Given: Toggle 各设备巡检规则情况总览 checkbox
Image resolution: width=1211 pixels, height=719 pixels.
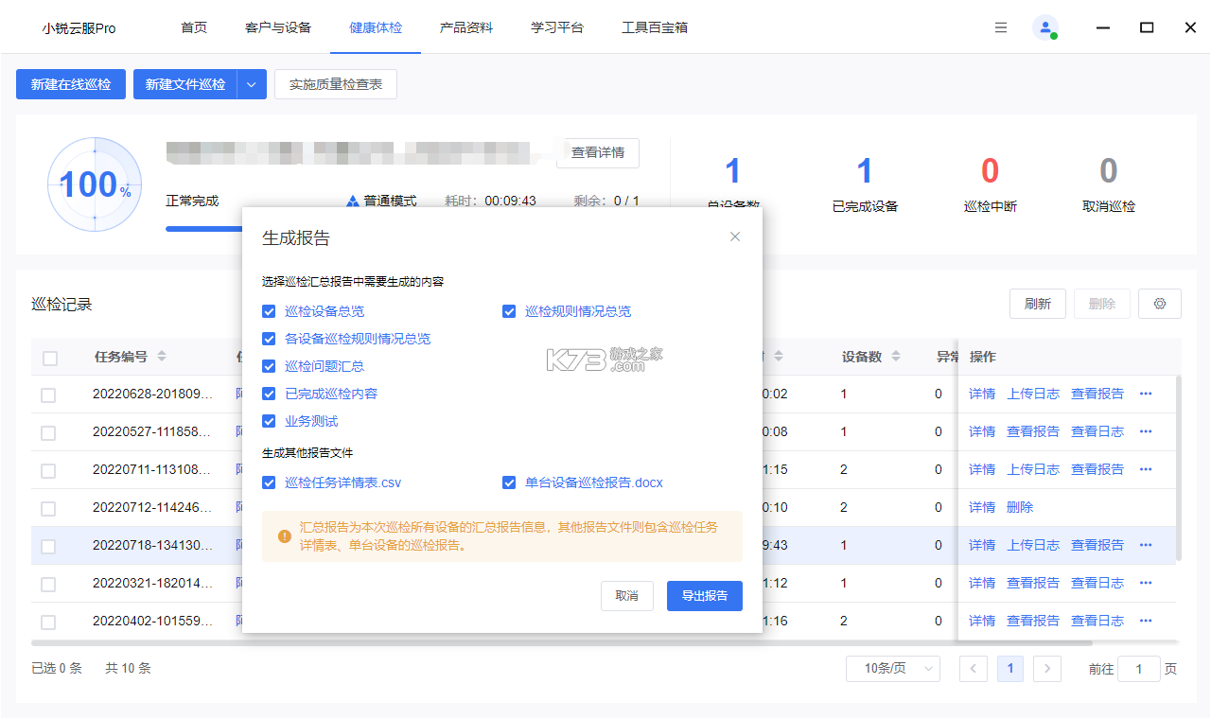Looking at the screenshot, I should click(270, 339).
